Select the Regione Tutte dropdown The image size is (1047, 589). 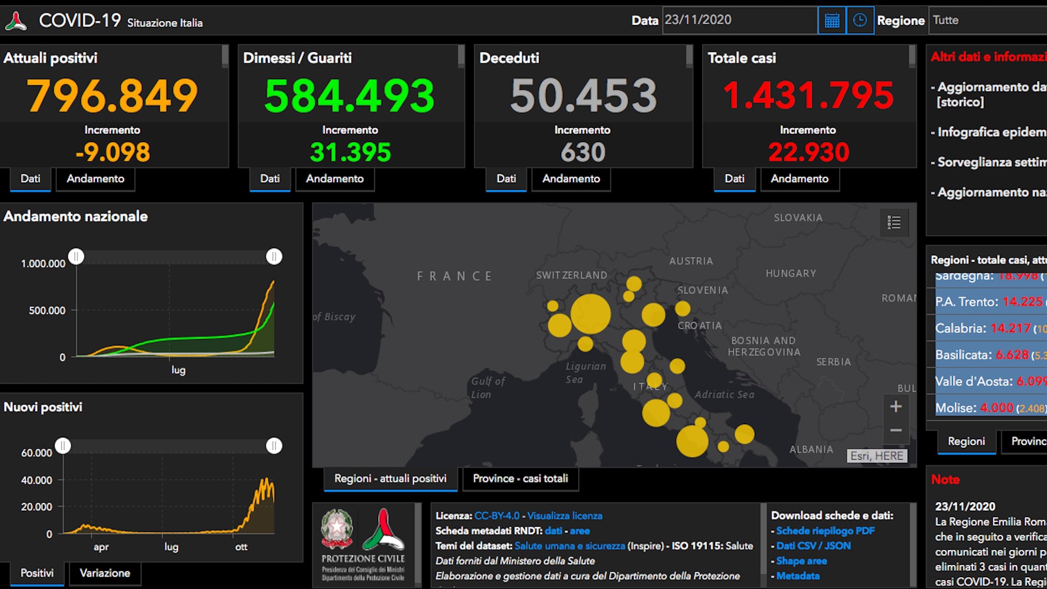pyautogui.click(x=988, y=20)
